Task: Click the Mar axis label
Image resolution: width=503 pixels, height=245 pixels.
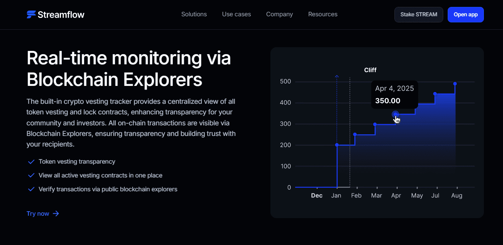Action: tap(377, 196)
